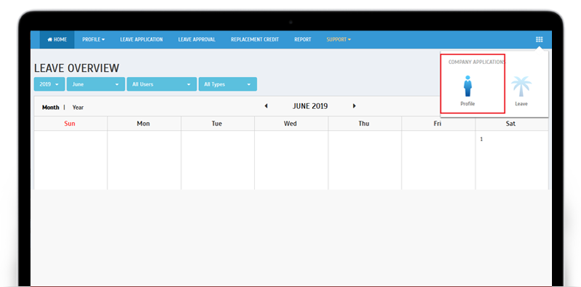
Task: Open LEAVE APPLICATION page
Action: point(141,39)
